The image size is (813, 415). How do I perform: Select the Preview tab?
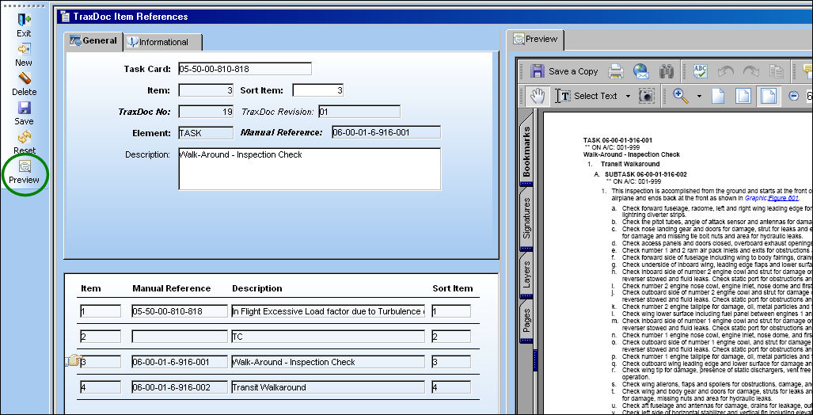(536, 39)
